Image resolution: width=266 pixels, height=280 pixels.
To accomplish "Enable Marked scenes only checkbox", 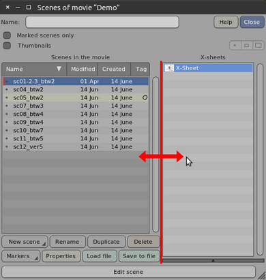I will 7,35.
